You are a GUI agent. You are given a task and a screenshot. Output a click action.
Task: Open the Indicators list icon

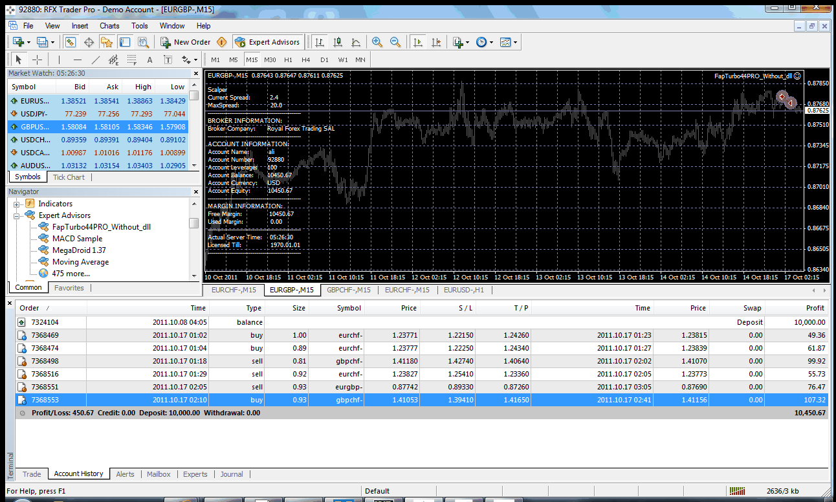tap(459, 42)
